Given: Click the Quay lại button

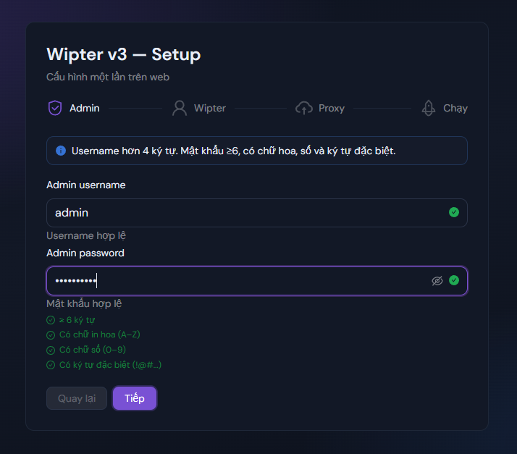Looking at the screenshot, I should 77,398.
